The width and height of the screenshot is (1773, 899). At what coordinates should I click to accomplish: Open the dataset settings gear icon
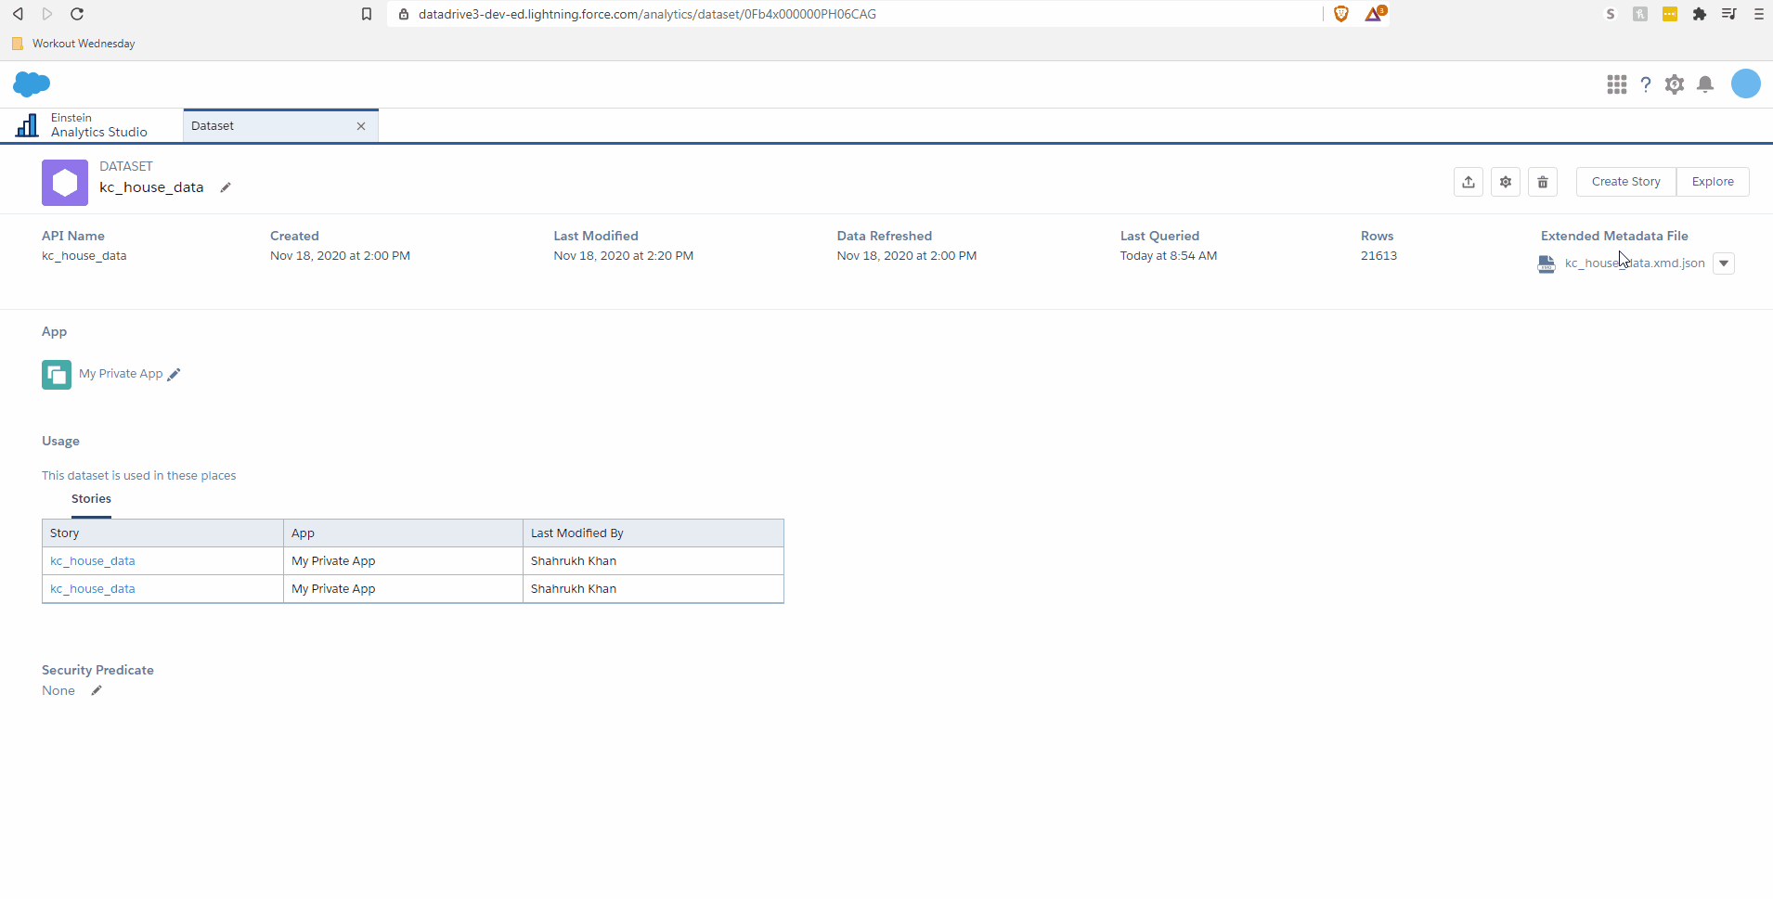point(1505,182)
